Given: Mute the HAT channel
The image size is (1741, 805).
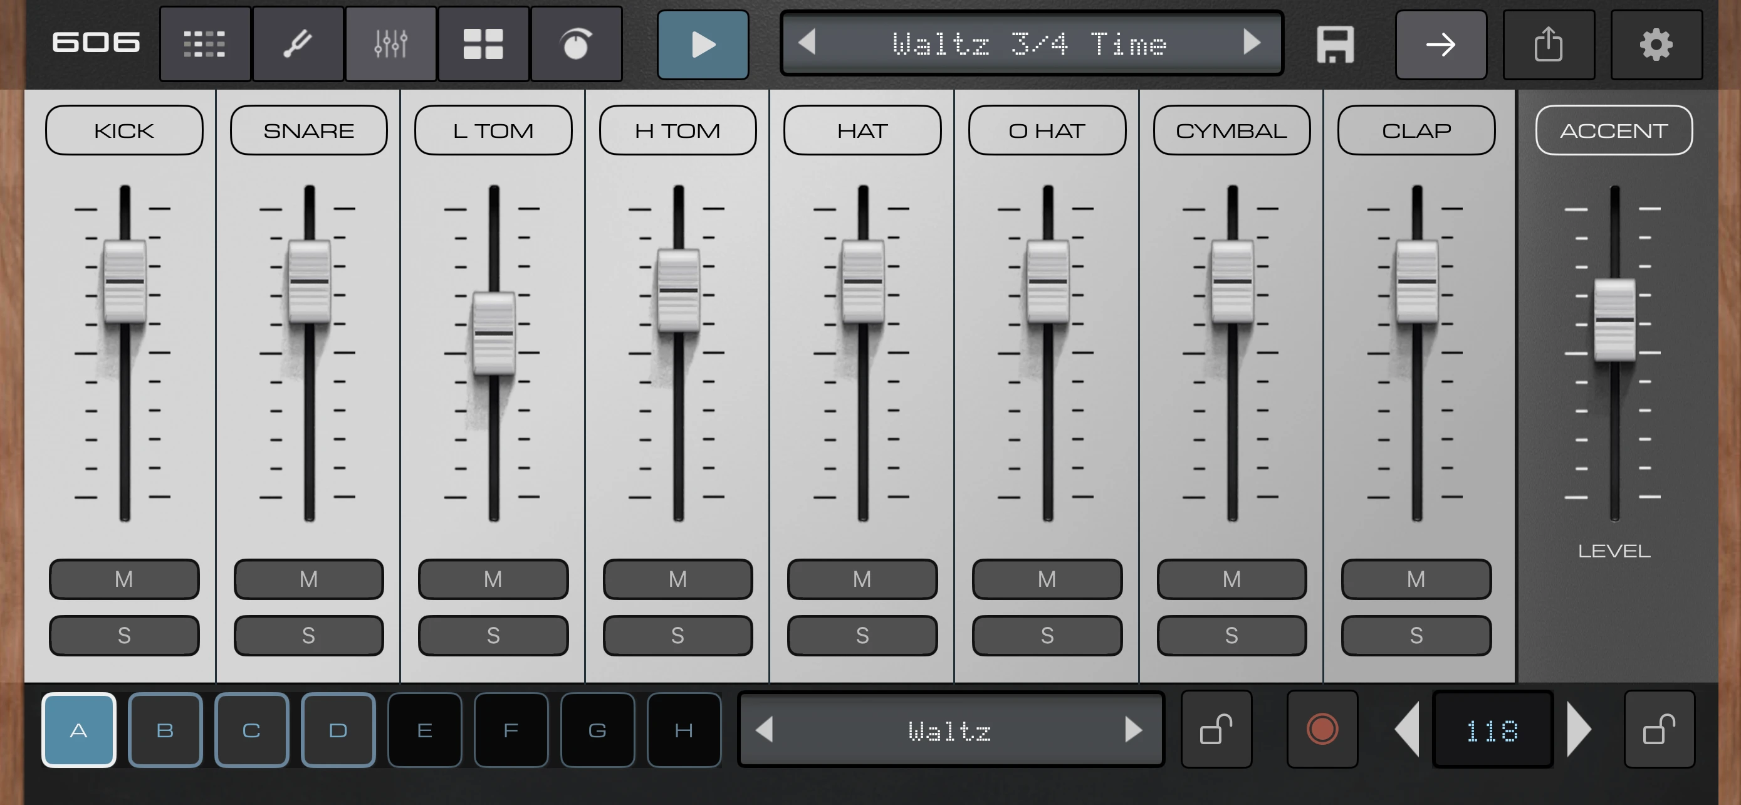Looking at the screenshot, I should [x=862, y=579].
